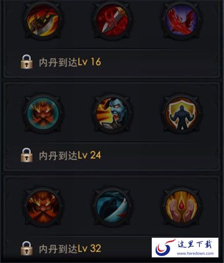Choose the dark teal swirling blade skill icon
Viewport: 224px width, 263px height.
click(x=113, y=206)
